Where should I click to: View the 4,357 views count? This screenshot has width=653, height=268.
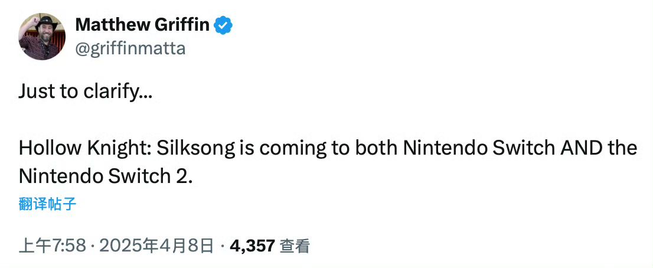pyautogui.click(x=252, y=246)
